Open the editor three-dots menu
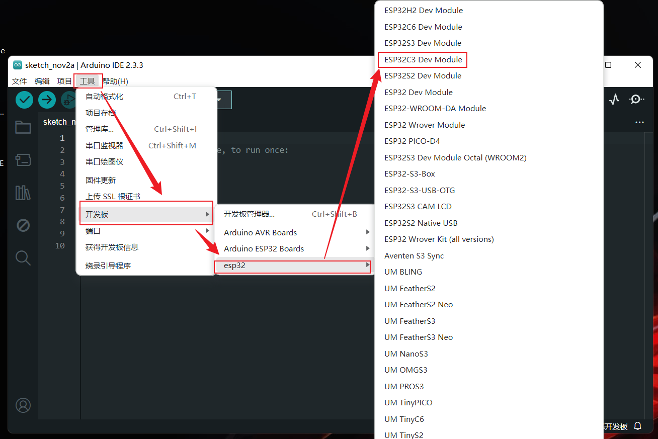 [x=639, y=122]
